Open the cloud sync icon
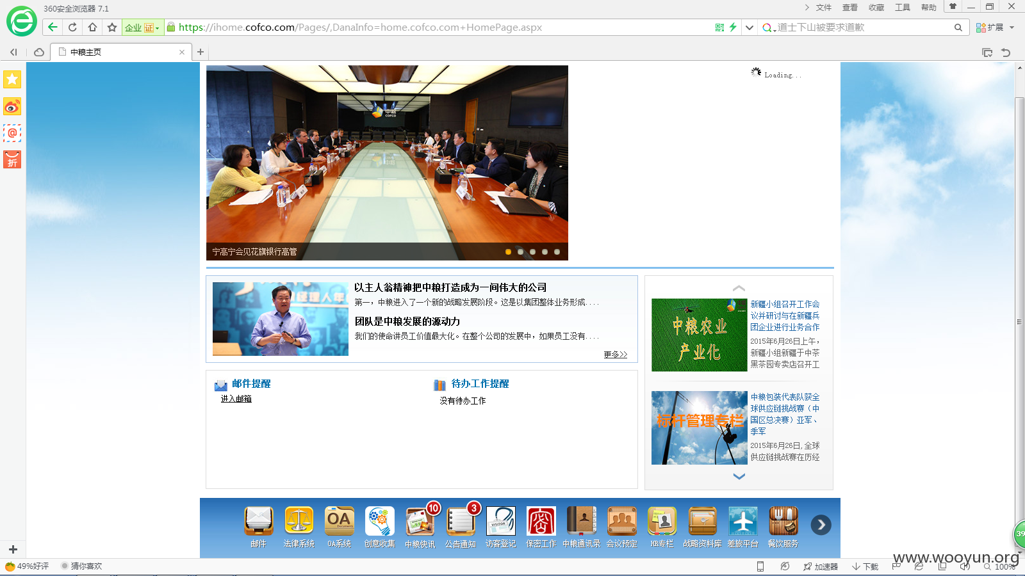1025x576 pixels. pos(39,52)
